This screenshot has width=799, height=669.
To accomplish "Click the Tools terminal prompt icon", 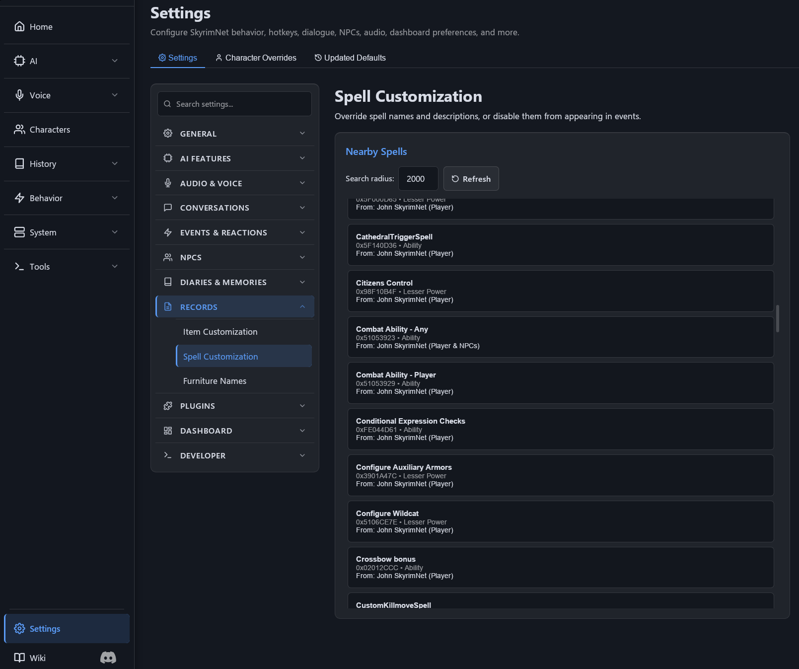I will coord(19,266).
